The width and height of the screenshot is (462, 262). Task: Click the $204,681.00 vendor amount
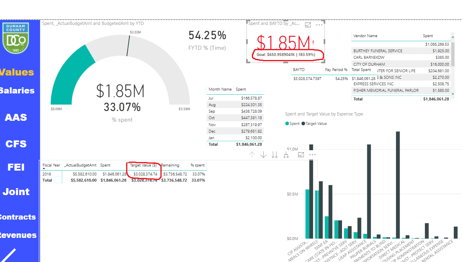(x=439, y=71)
